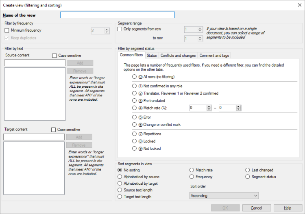Screen dimensions: 305x214
Task: Open the Sort order dropdown
Action: click(x=224, y=196)
